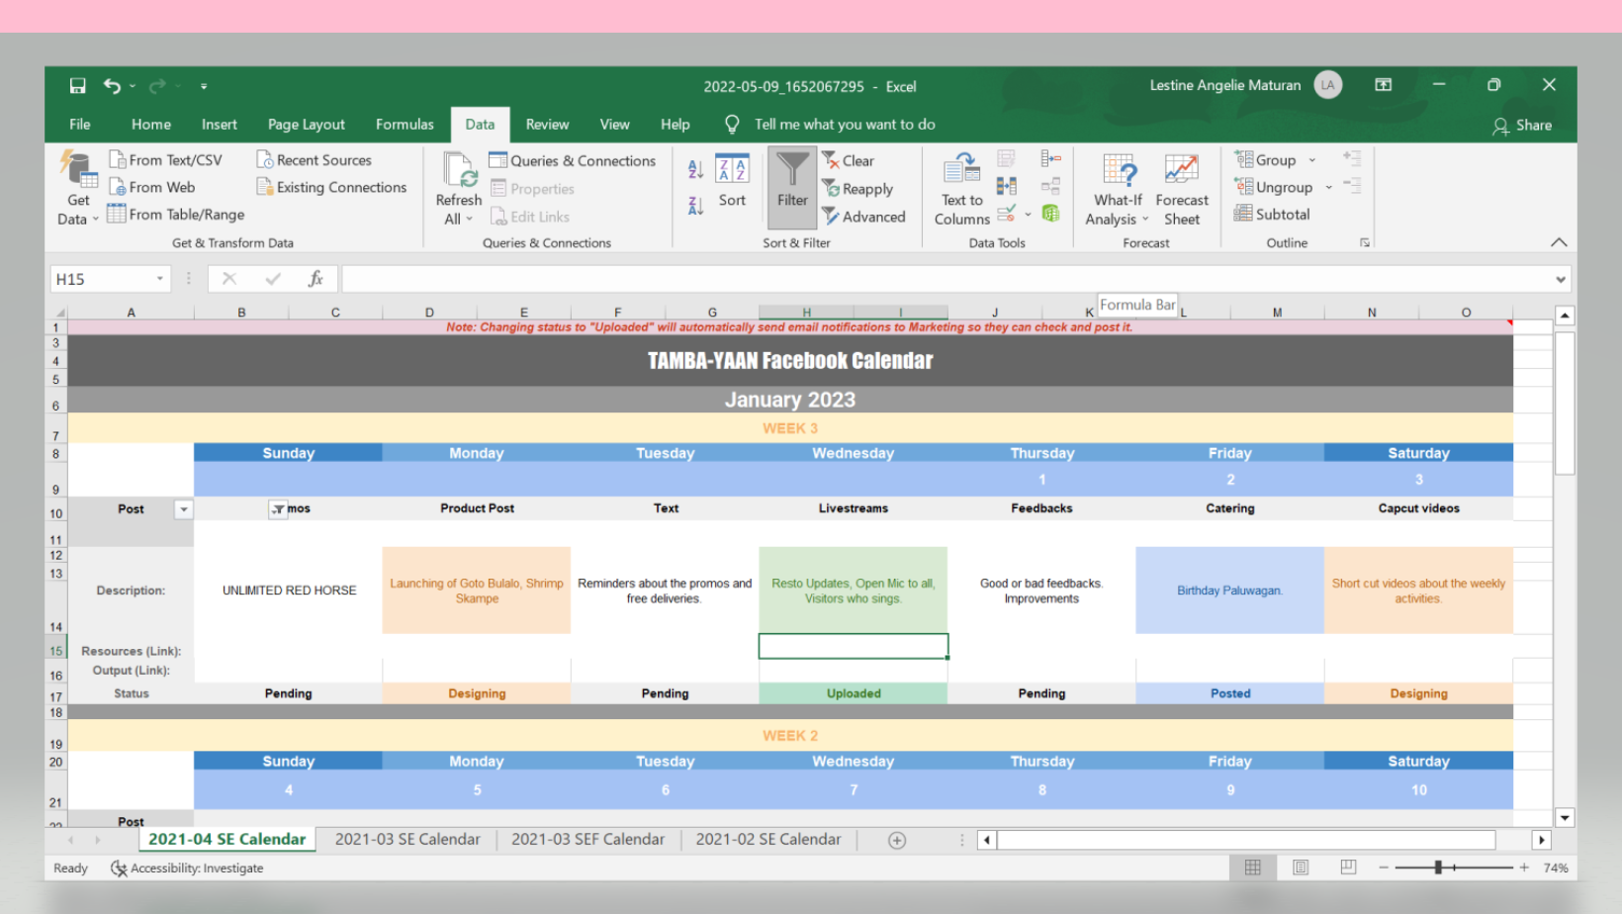Switch to Page Break Preview
The height and width of the screenshot is (914, 1622).
tap(1348, 868)
